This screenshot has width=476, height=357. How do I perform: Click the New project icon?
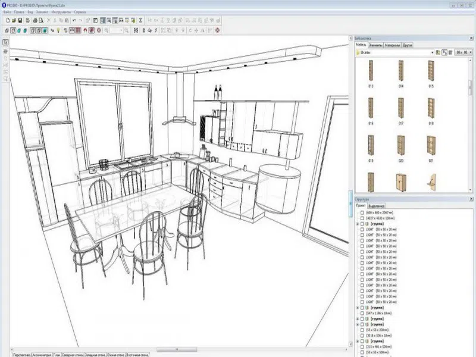(8, 20)
